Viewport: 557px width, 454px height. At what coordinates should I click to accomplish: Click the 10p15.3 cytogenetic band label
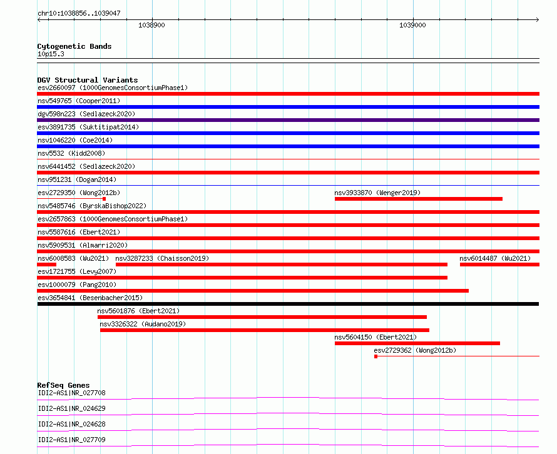point(51,54)
